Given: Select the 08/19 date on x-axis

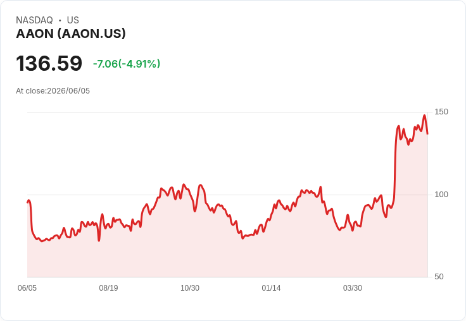Looking at the screenshot, I should coord(108,288).
